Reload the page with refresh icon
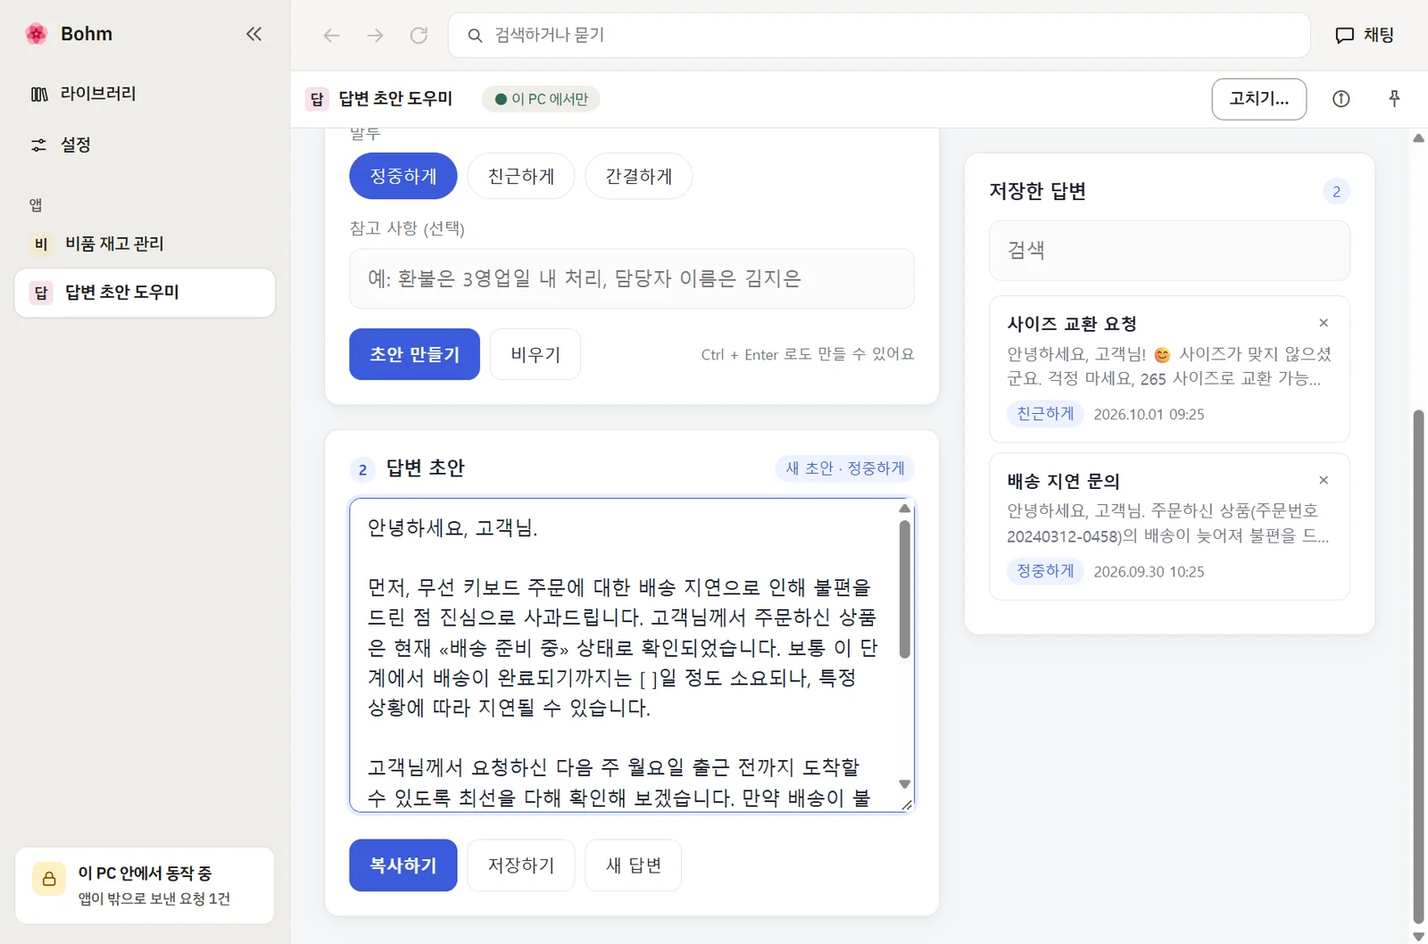The image size is (1428, 944). click(x=419, y=35)
